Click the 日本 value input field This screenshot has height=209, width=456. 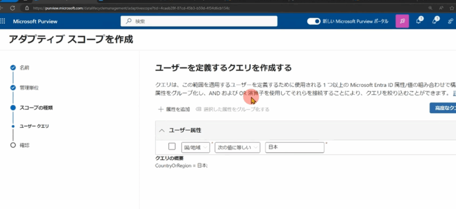tap(294, 147)
